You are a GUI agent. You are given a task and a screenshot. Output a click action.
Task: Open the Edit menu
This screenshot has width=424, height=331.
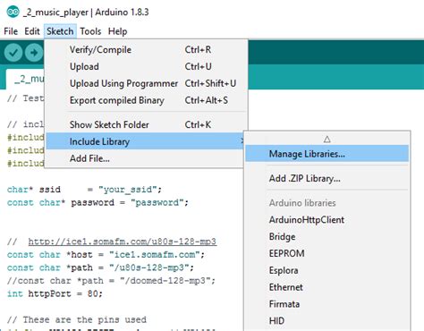32,31
